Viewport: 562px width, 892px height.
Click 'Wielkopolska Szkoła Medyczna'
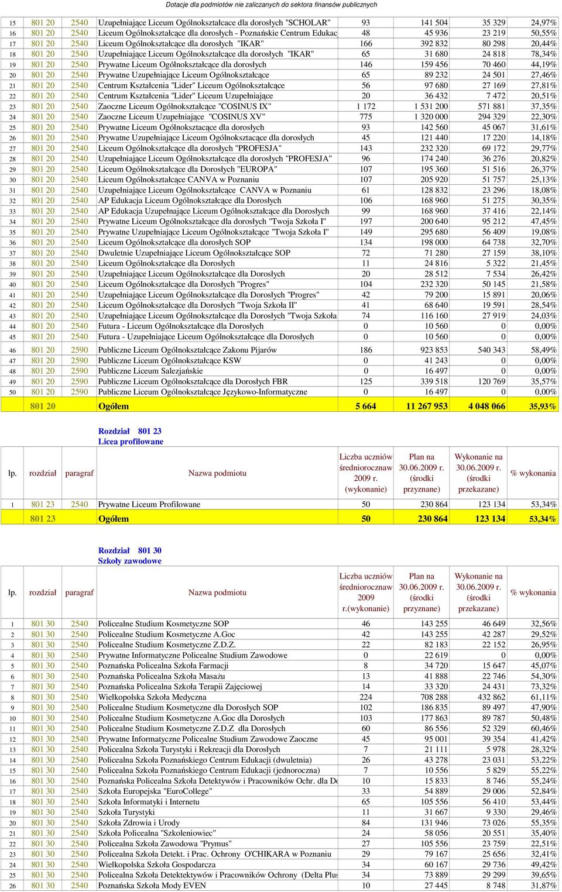(x=152, y=697)
